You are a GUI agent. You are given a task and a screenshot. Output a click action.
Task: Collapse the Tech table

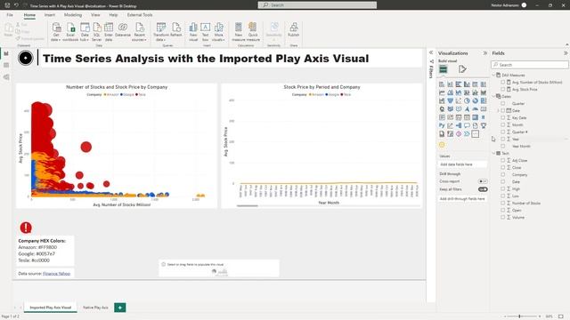pyautogui.click(x=493, y=153)
